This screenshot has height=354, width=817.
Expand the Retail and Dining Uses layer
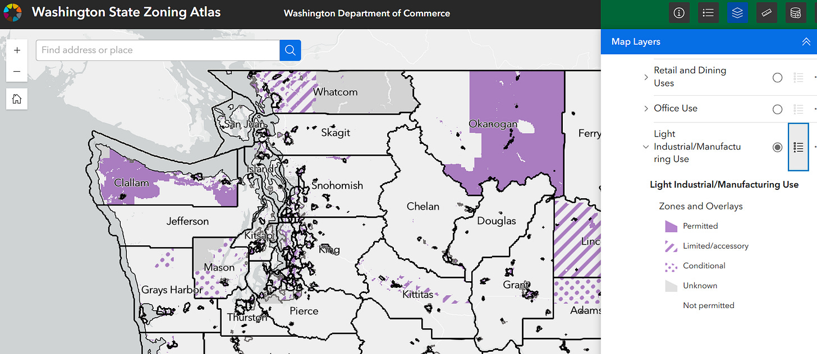pos(646,77)
